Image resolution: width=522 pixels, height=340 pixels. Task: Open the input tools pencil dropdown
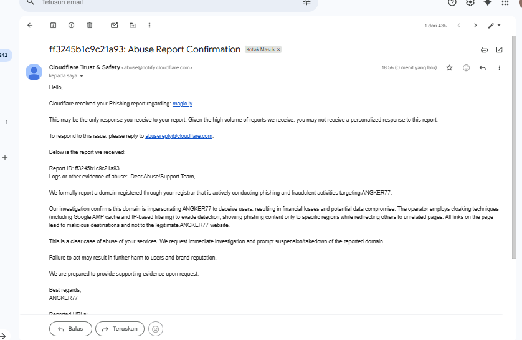(494, 26)
